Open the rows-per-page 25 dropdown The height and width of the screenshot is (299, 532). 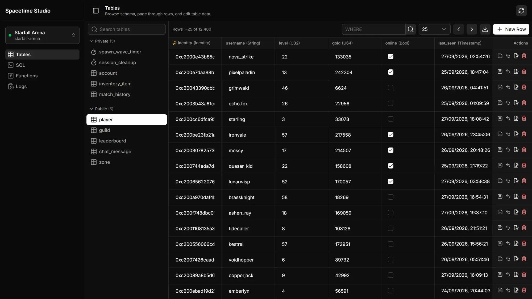tap(434, 29)
